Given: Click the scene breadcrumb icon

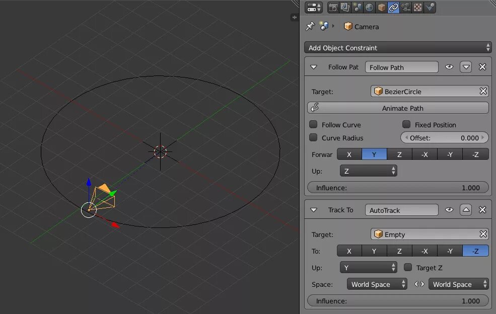Looking at the screenshot, I should 324,26.
